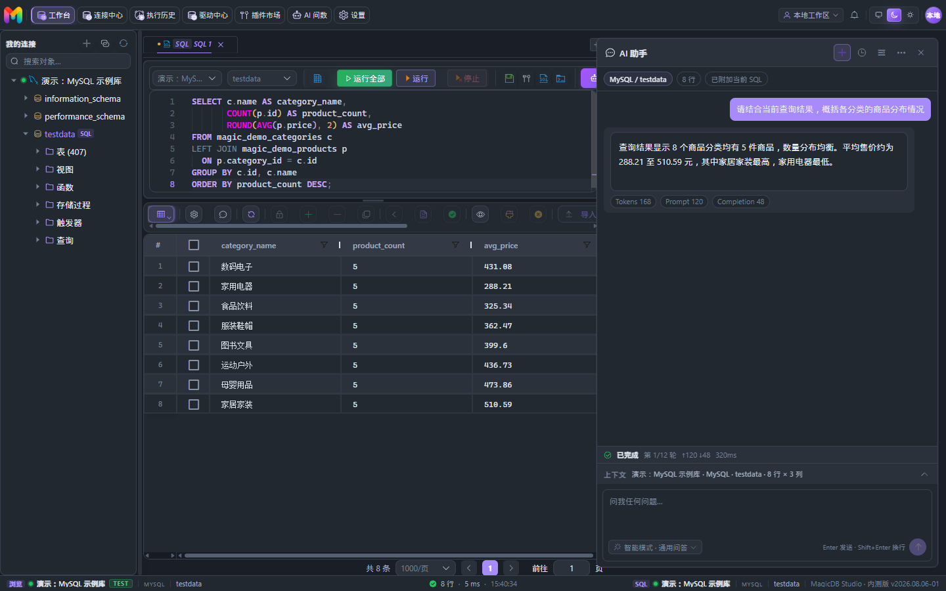This screenshot has width=946, height=591.
Task: Expand the 表 (407) folder
Action: pyautogui.click(x=37, y=152)
